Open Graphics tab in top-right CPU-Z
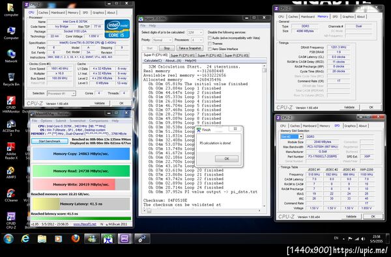The height and width of the screenshot is (257, 391). (x=347, y=17)
